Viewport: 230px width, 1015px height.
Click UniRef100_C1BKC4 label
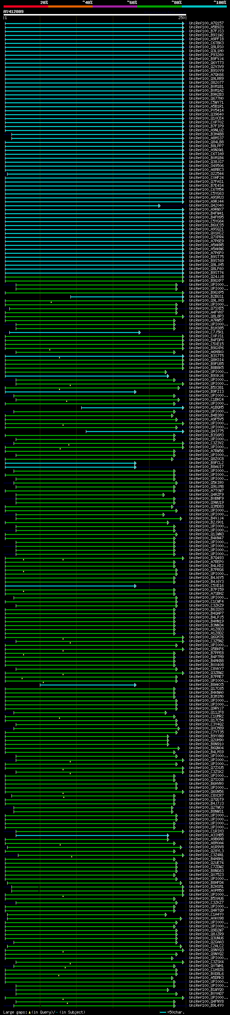[x=206, y=400]
